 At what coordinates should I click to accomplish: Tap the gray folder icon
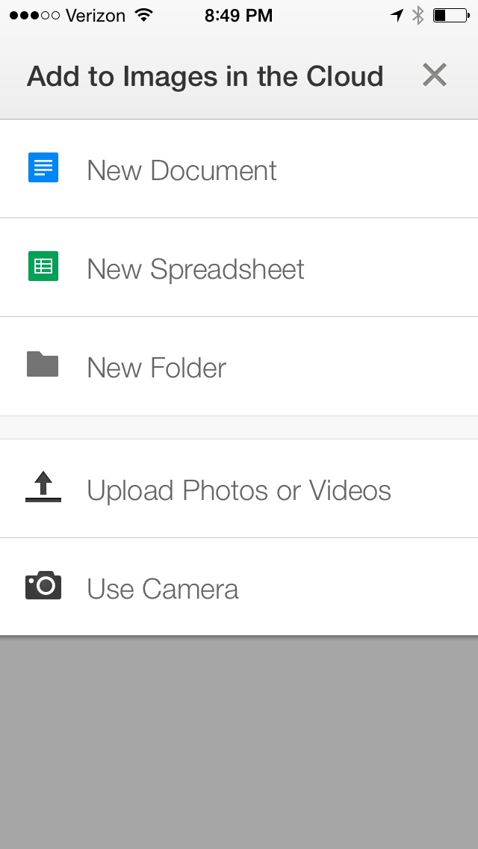tap(43, 364)
